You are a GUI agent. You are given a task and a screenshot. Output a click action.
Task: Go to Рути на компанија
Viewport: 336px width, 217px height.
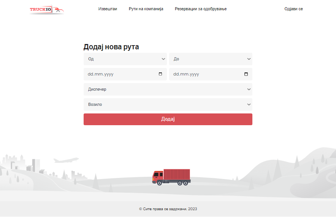[146, 9]
